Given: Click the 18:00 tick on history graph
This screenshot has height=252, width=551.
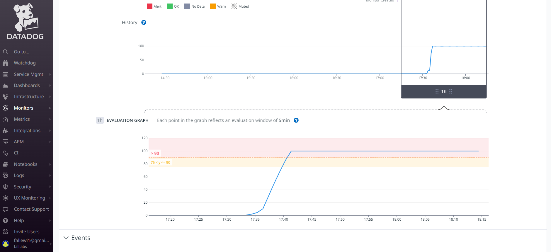Looking at the screenshot, I should point(465,78).
